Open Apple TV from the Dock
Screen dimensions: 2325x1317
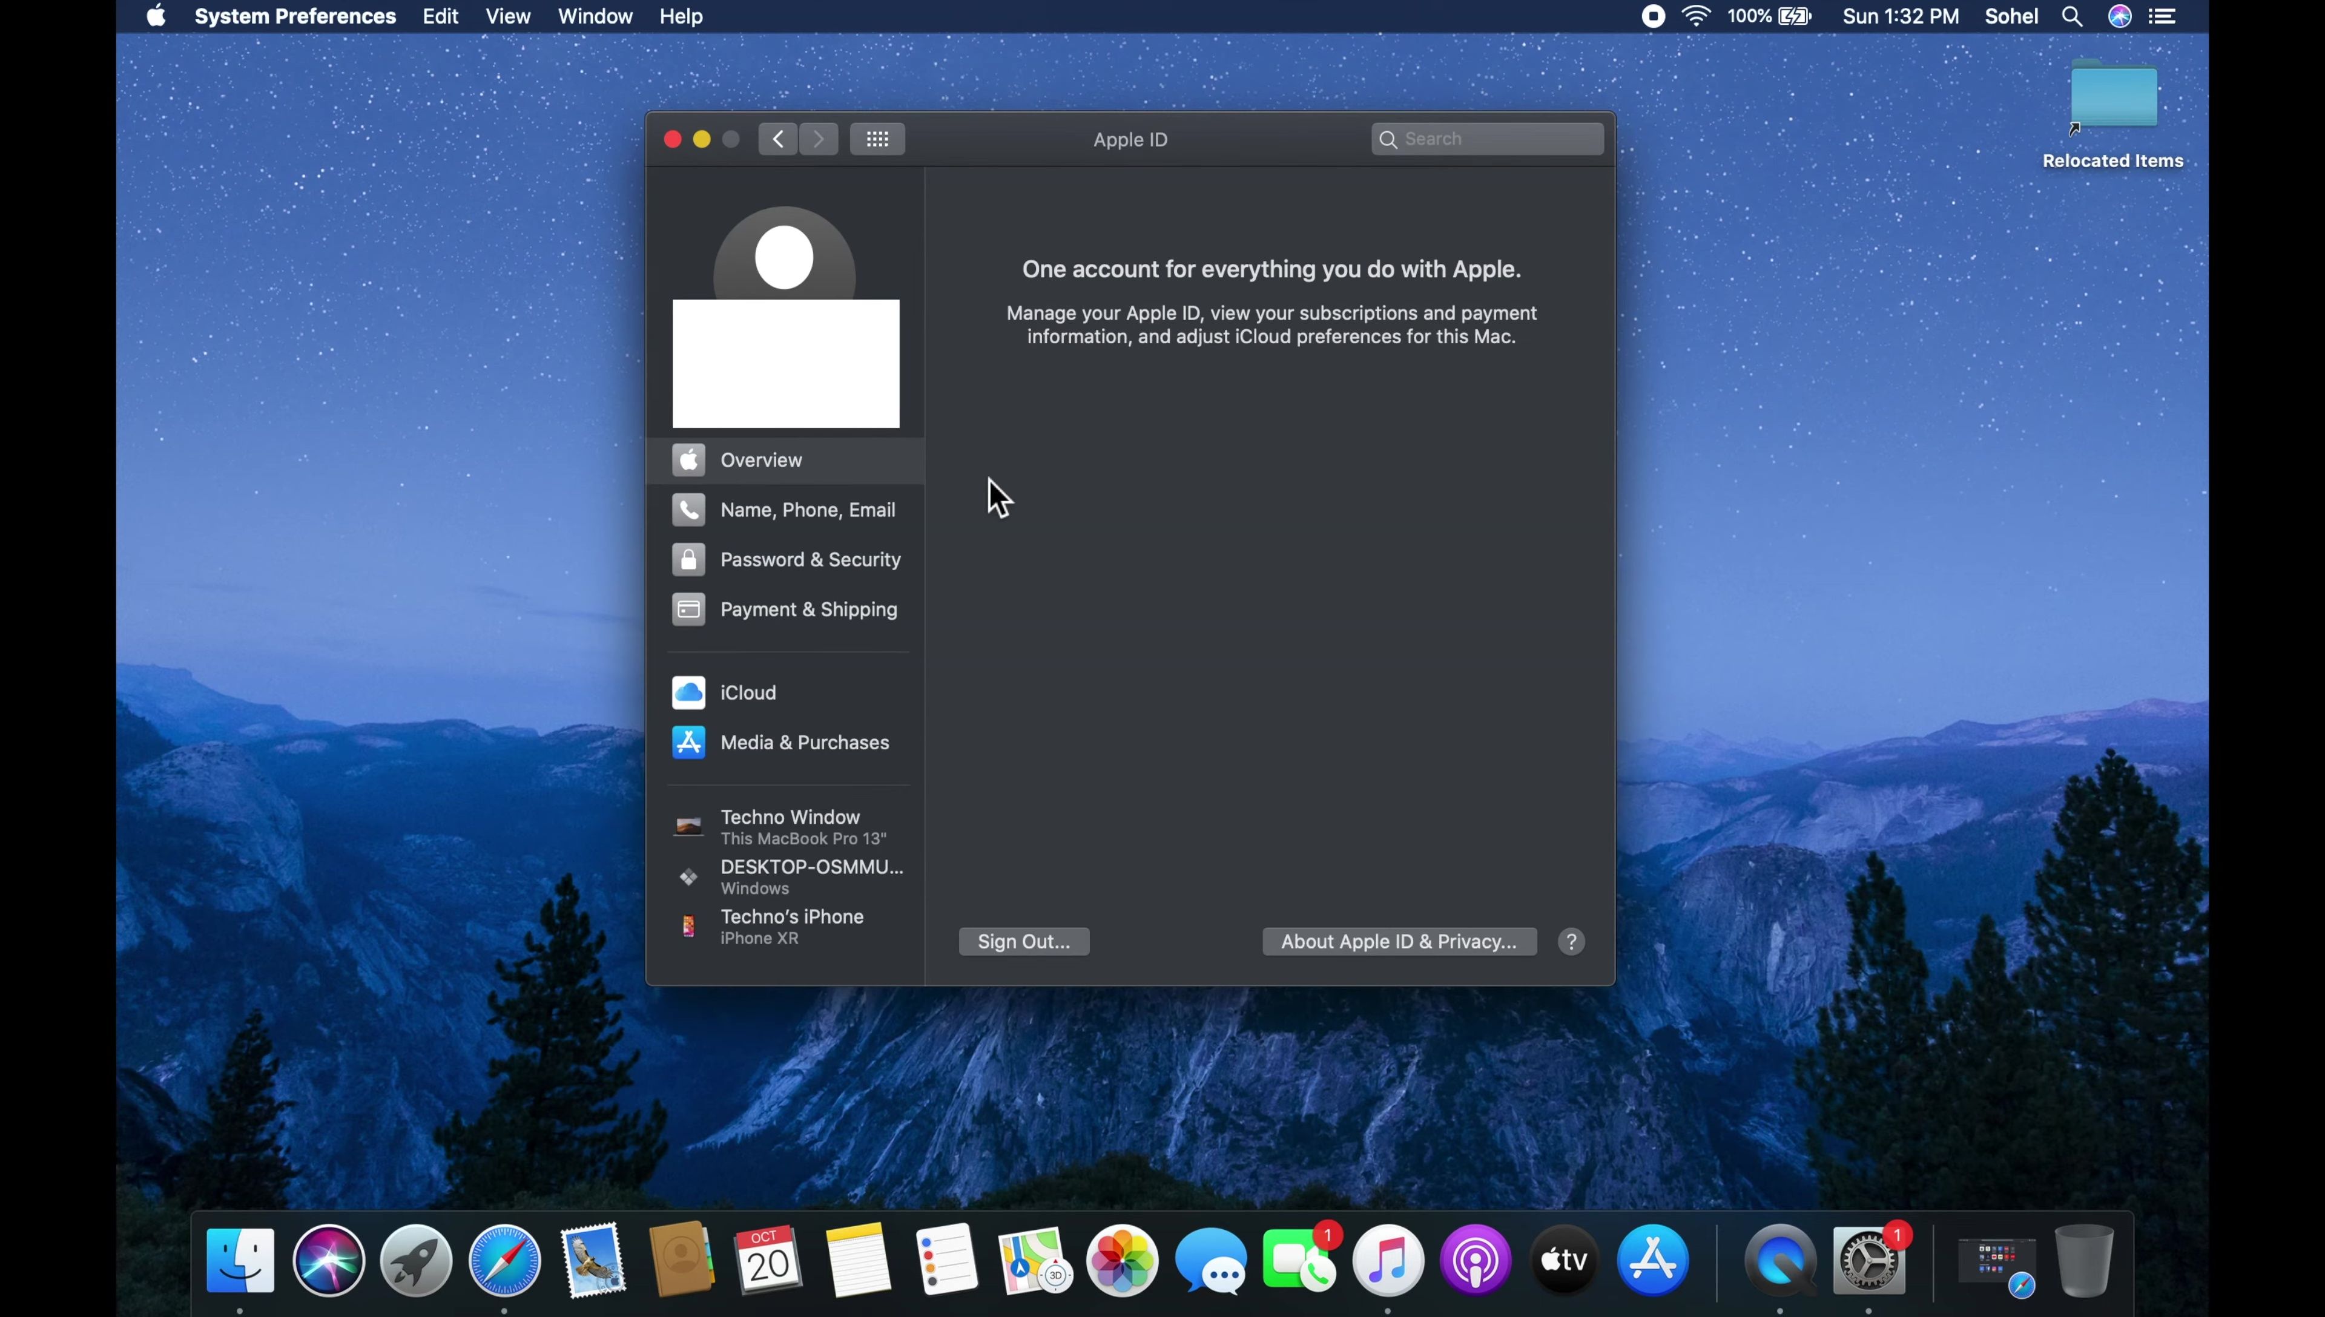tap(1565, 1260)
